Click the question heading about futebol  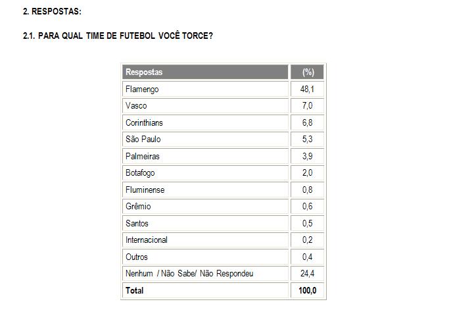[118, 36]
